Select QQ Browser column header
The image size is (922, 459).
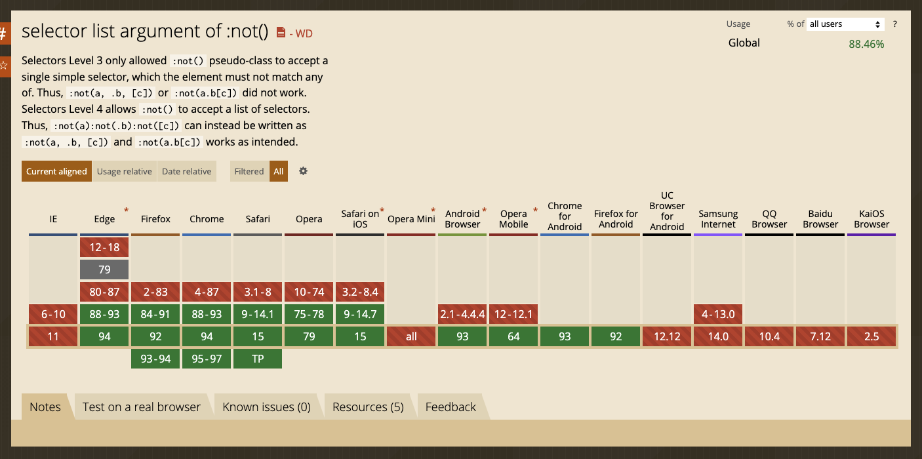[x=769, y=219]
